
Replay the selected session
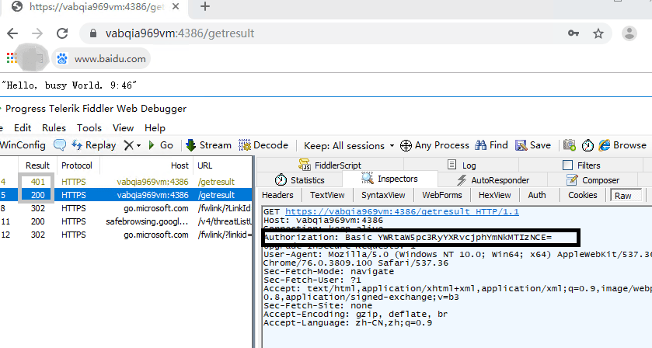[x=94, y=145]
